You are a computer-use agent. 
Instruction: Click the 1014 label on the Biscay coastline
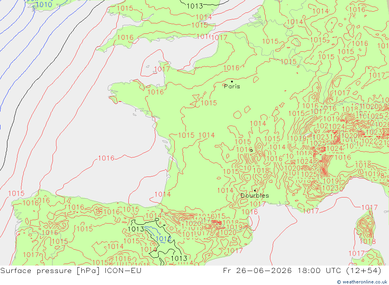click(x=163, y=194)
